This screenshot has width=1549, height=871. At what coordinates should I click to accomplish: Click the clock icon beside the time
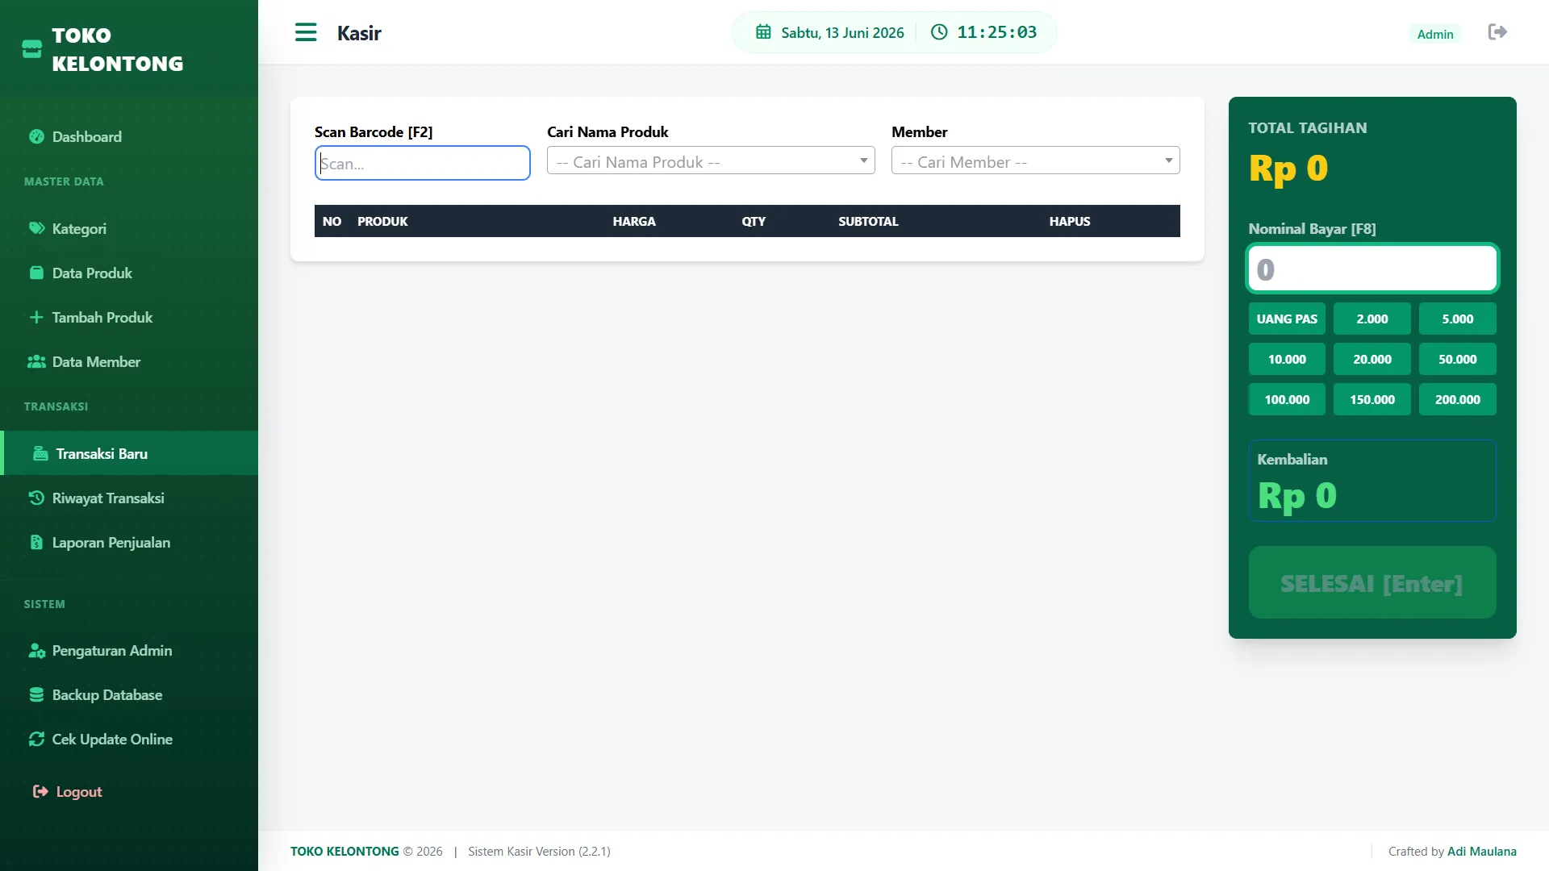click(939, 32)
